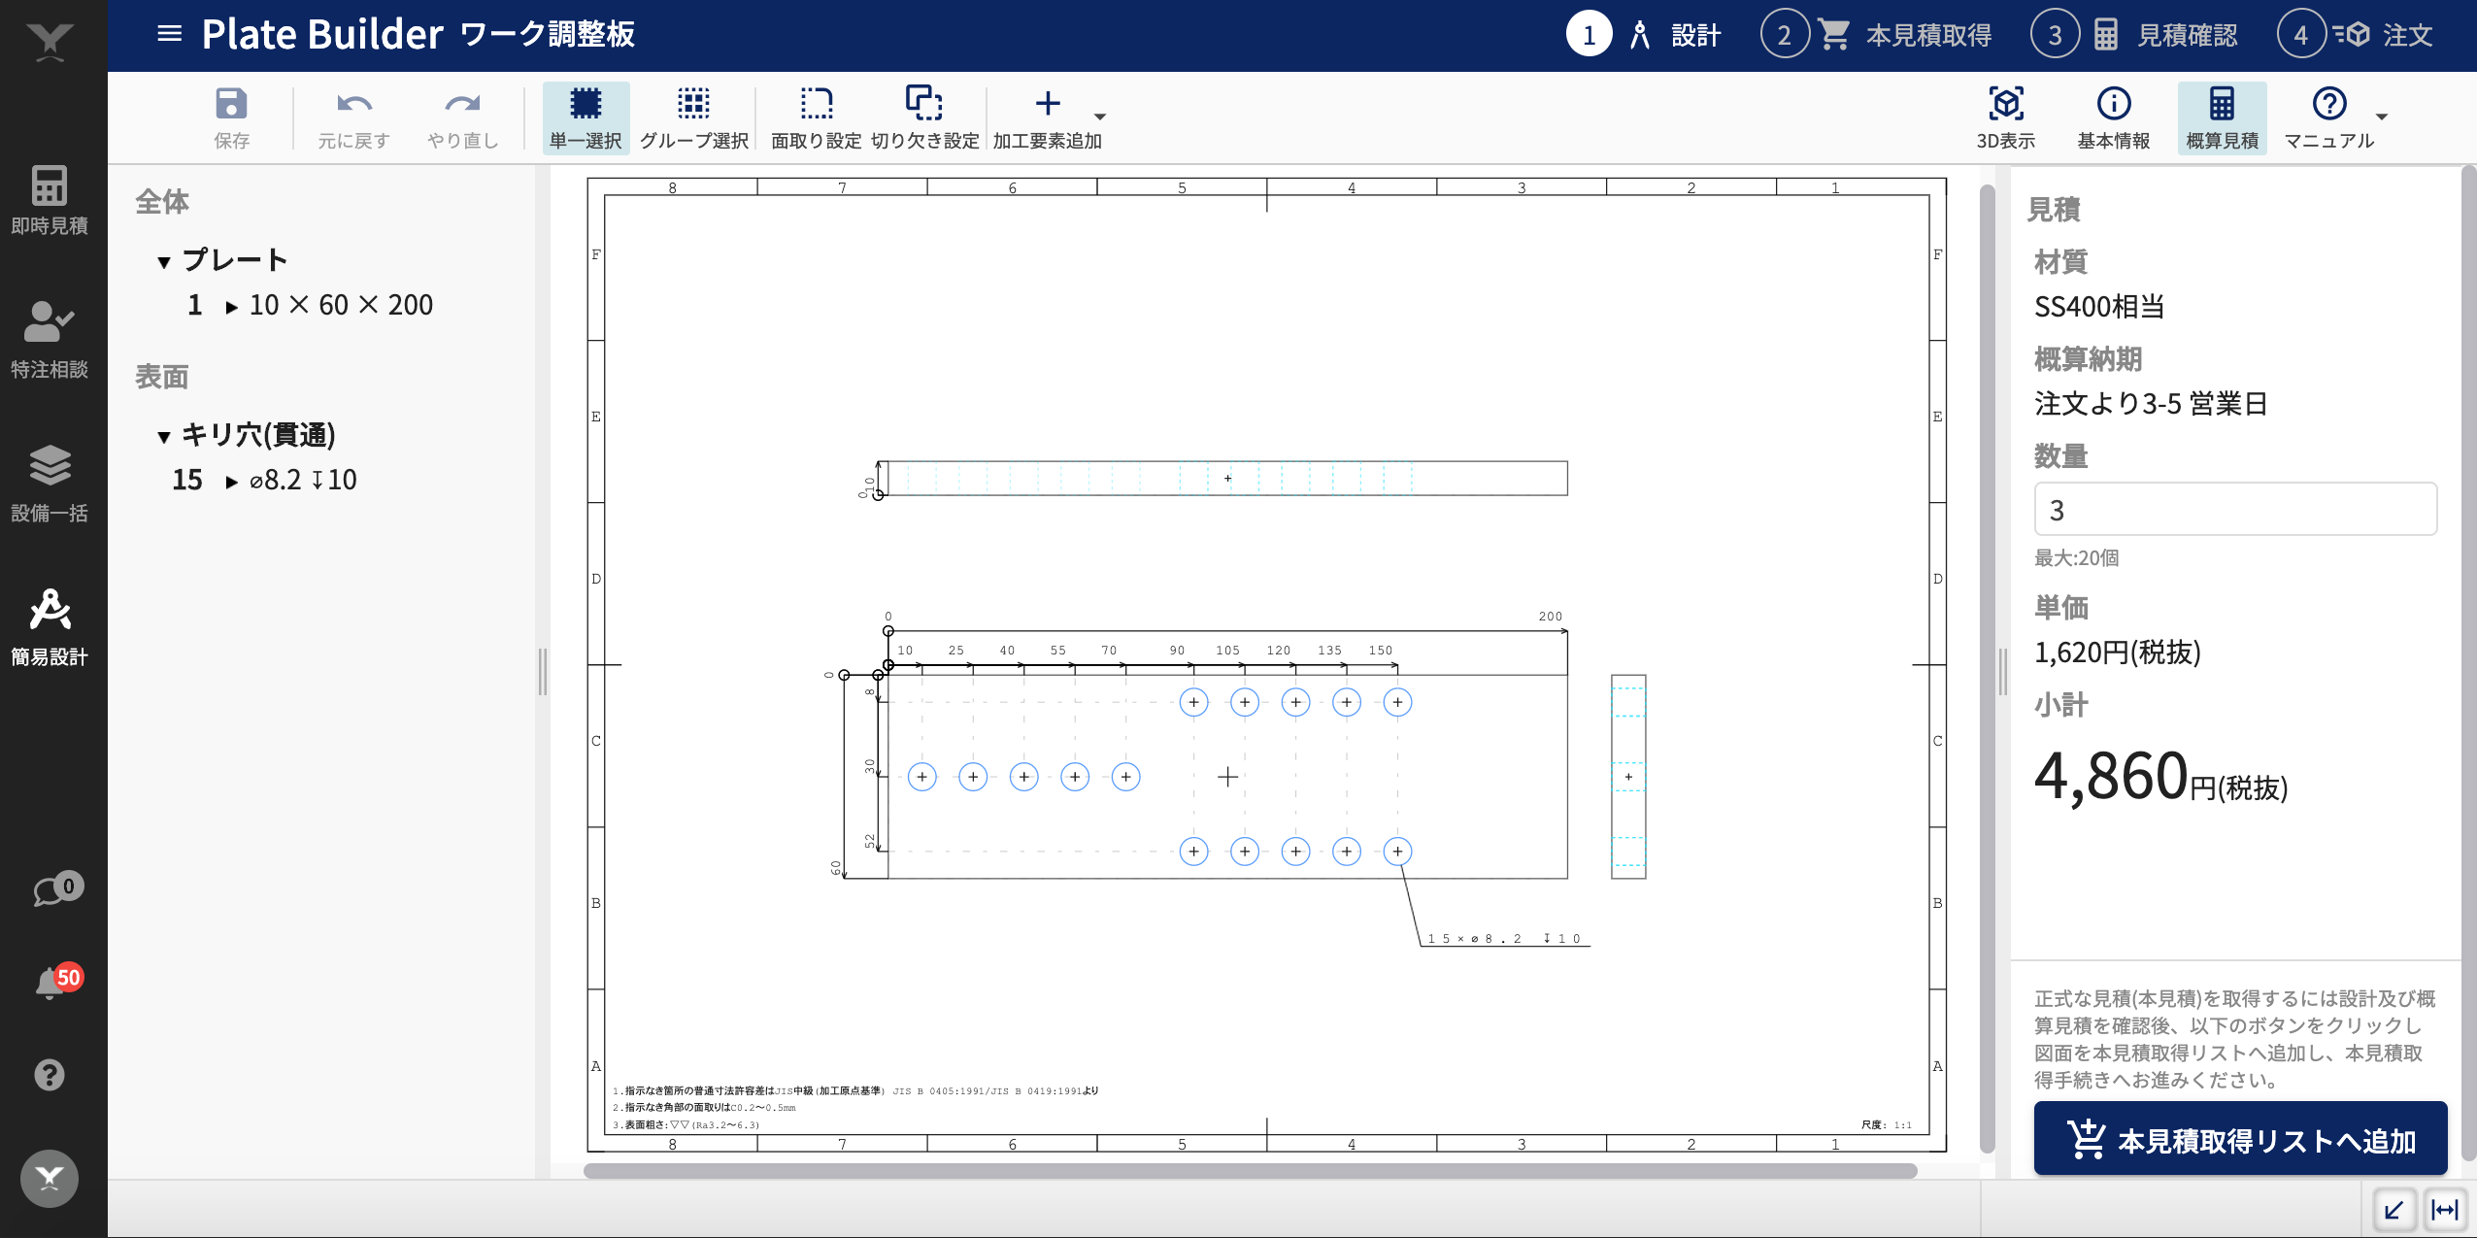The height and width of the screenshot is (1238, 2477).
Task: Collapse the キリ穴(貫通) tree section
Action: (x=163, y=437)
